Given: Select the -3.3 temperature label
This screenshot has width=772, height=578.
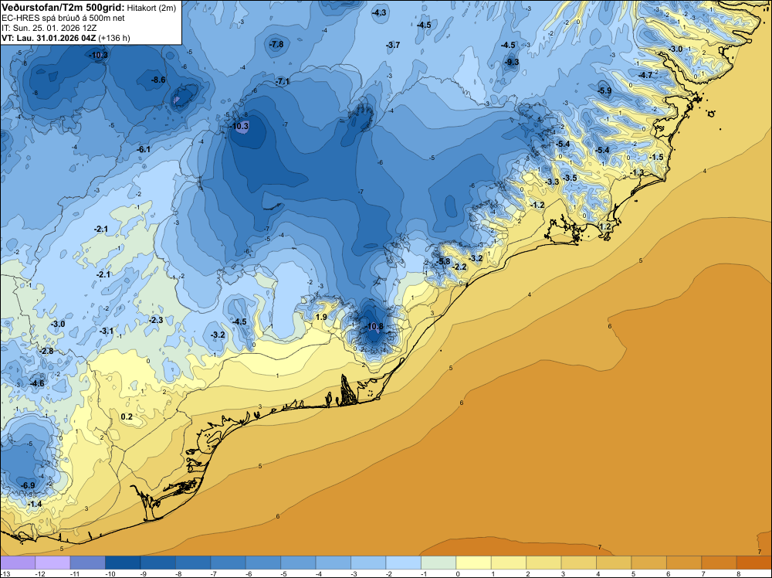Looking at the screenshot, I should coord(553,182).
